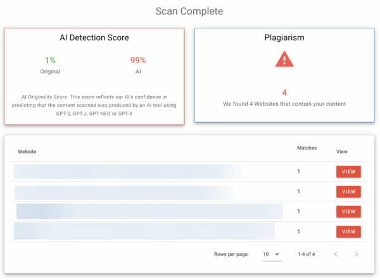
Task: Click the Scan Complete page heading
Action: pos(189,11)
